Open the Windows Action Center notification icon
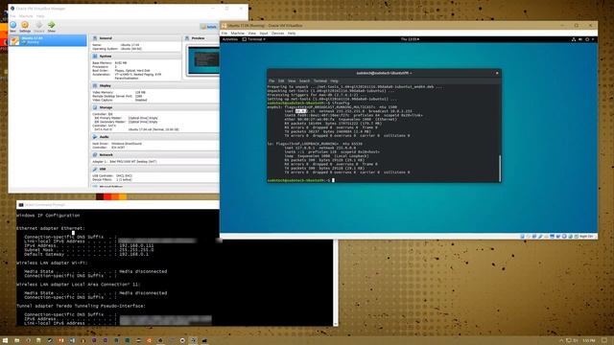Viewport: 614px width, 345px height. pos(604,341)
